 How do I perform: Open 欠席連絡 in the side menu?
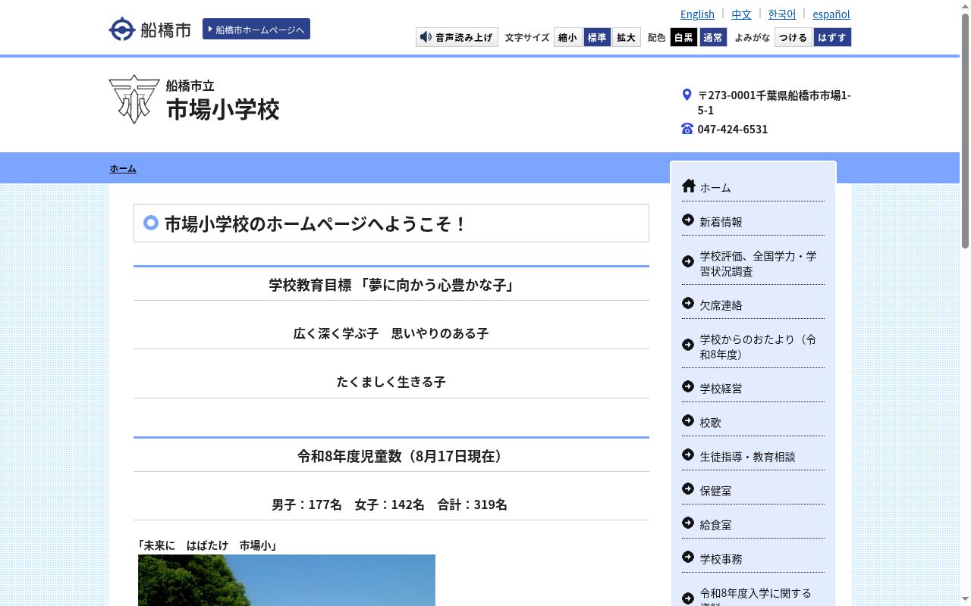[x=721, y=305]
